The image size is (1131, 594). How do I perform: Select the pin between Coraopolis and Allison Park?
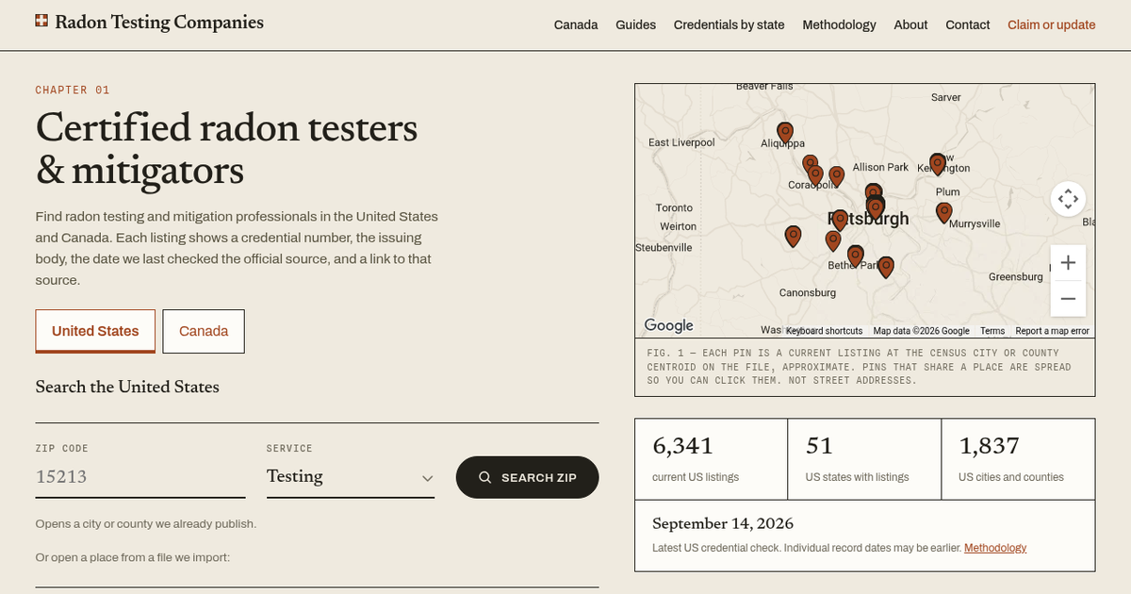pyautogui.click(x=837, y=176)
